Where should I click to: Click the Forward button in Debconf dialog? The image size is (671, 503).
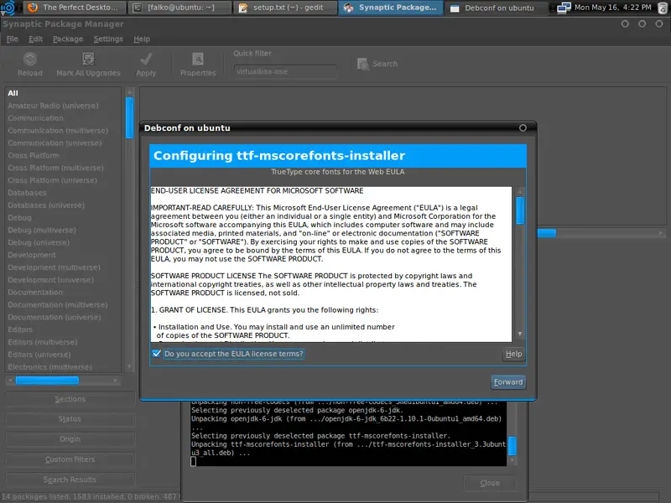pos(508,382)
